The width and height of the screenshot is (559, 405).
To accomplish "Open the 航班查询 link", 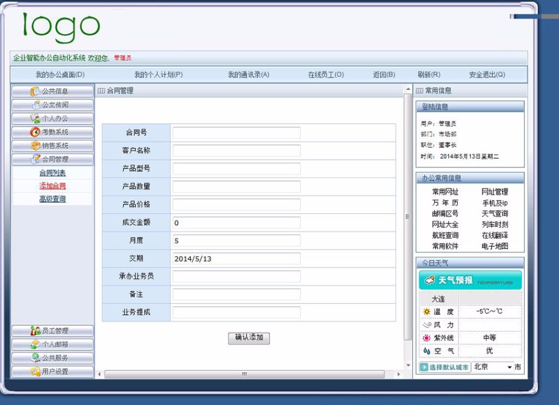I will 445,235.
